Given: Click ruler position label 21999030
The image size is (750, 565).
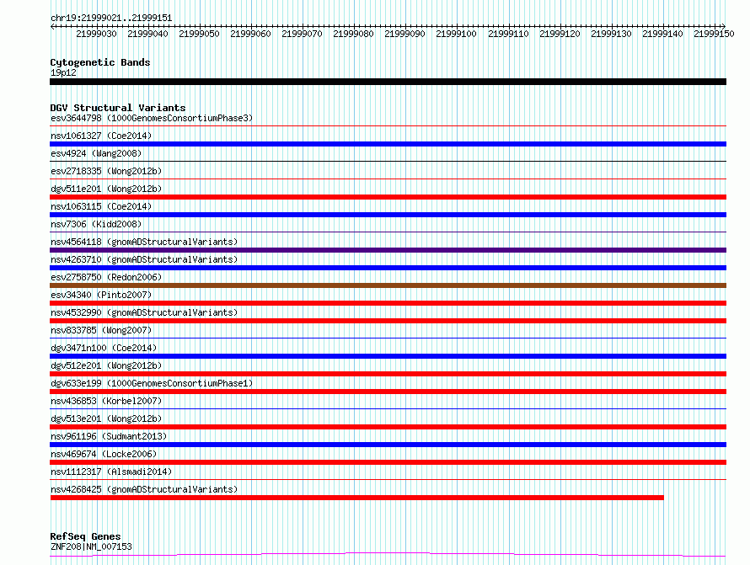Looking at the screenshot, I should coord(96,34).
